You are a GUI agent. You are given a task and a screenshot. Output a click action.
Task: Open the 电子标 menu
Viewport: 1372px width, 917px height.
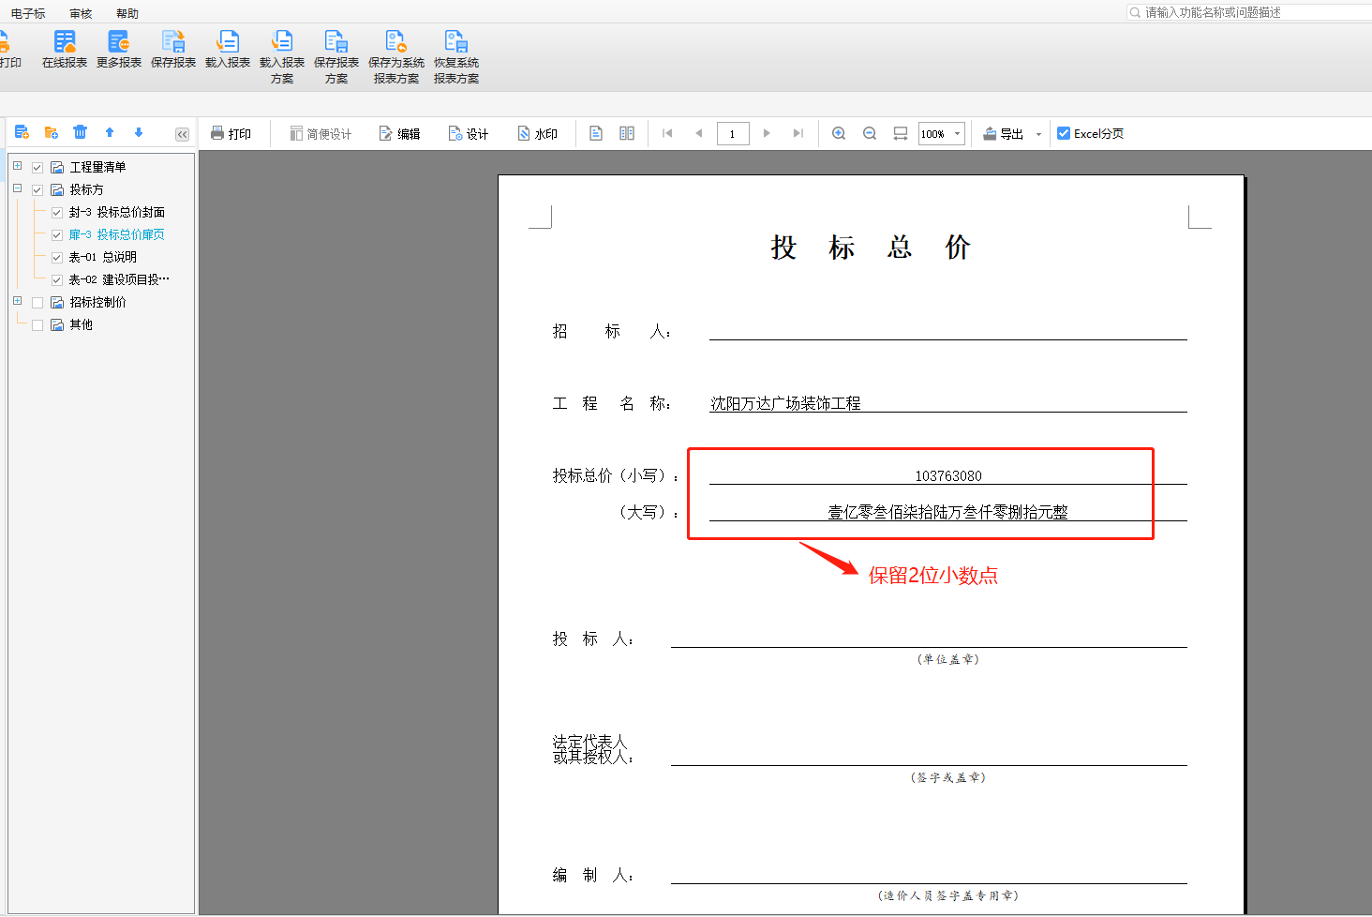pos(28,13)
